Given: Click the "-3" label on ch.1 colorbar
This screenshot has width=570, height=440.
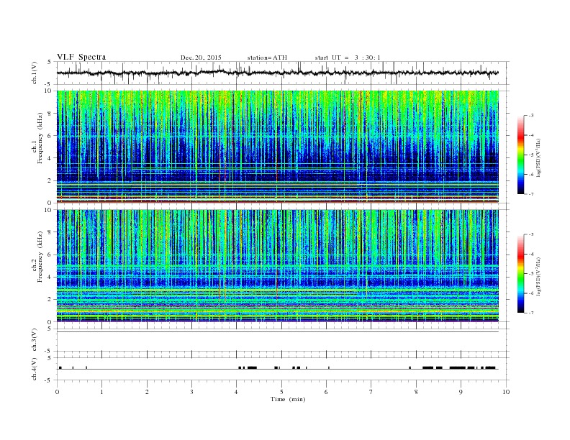Looking at the screenshot, I should pos(531,116).
